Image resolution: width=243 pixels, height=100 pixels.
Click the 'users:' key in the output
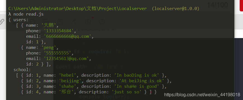tap(21, 20)
